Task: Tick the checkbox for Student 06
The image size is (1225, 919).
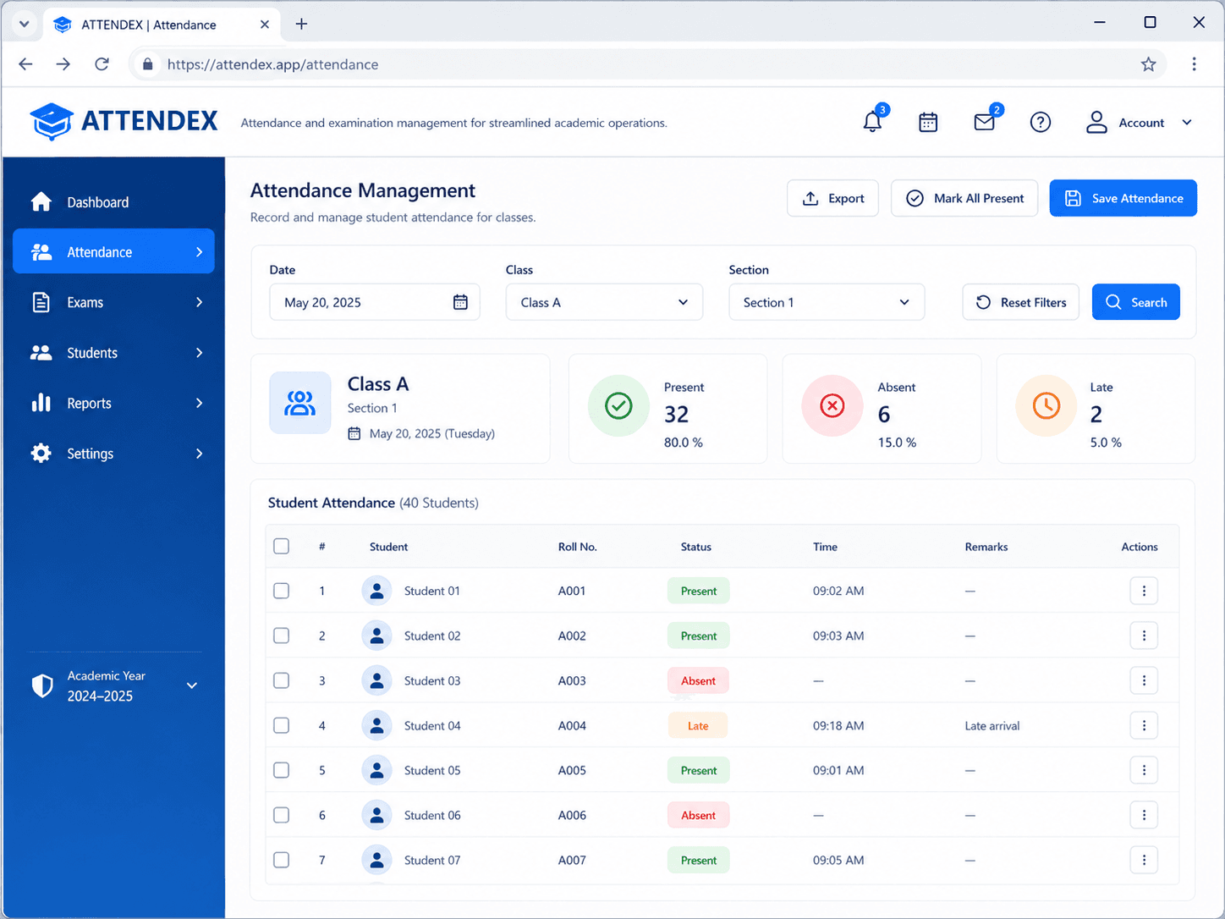Action: 282,815
